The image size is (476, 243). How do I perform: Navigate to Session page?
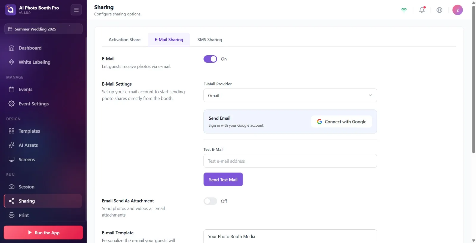(x=43, y=187)
